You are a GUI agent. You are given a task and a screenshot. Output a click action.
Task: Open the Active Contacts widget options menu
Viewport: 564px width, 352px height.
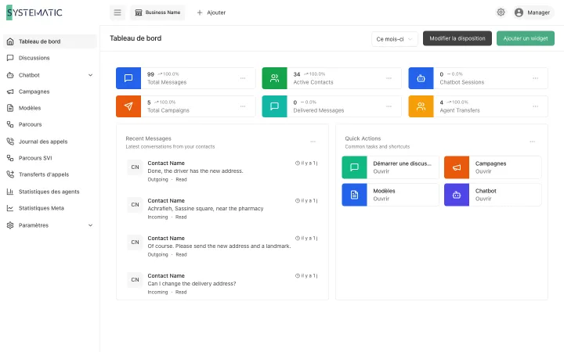click(389, 78)
